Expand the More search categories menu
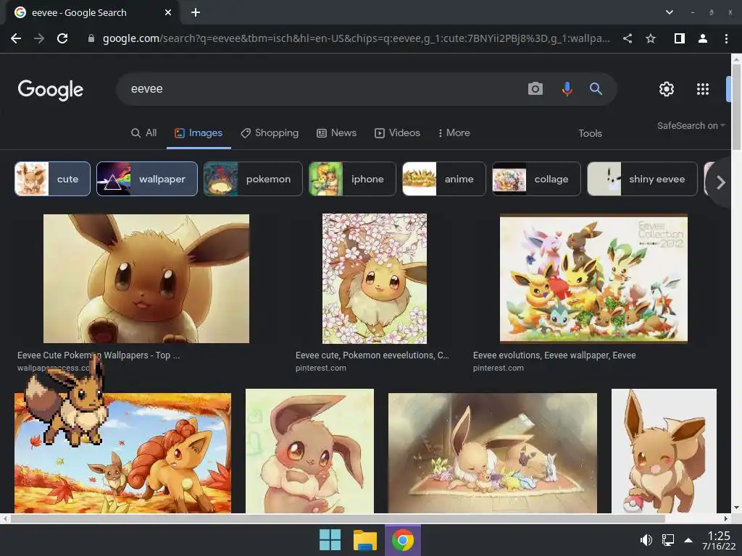Viewport: 742px width, 556px height. pos(454,133)
